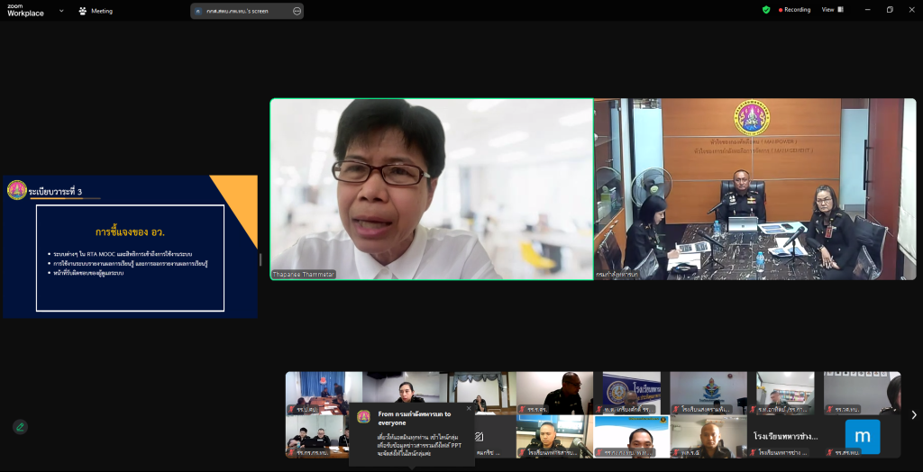The height and width of the screenshot is (472, 923).
Task: Open more options on the shared screen pill
Action: coord(297,11)
